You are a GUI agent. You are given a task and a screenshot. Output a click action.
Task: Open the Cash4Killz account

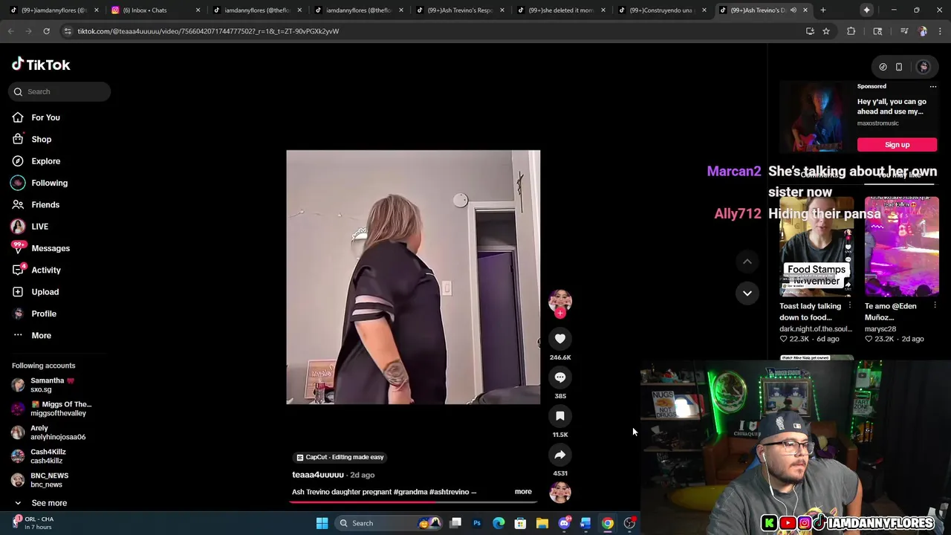pyautogui.click(x=48, y=456)
